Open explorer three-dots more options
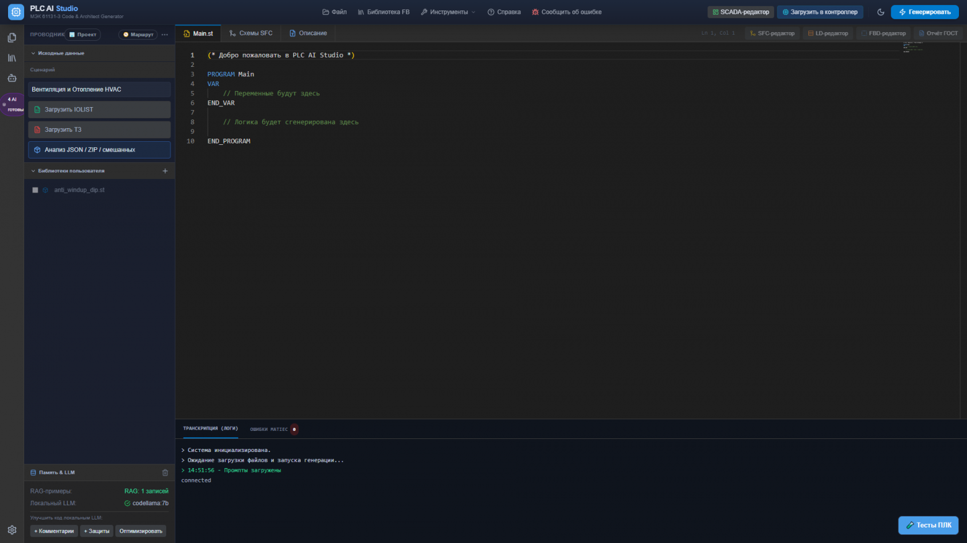 [165, 35]
